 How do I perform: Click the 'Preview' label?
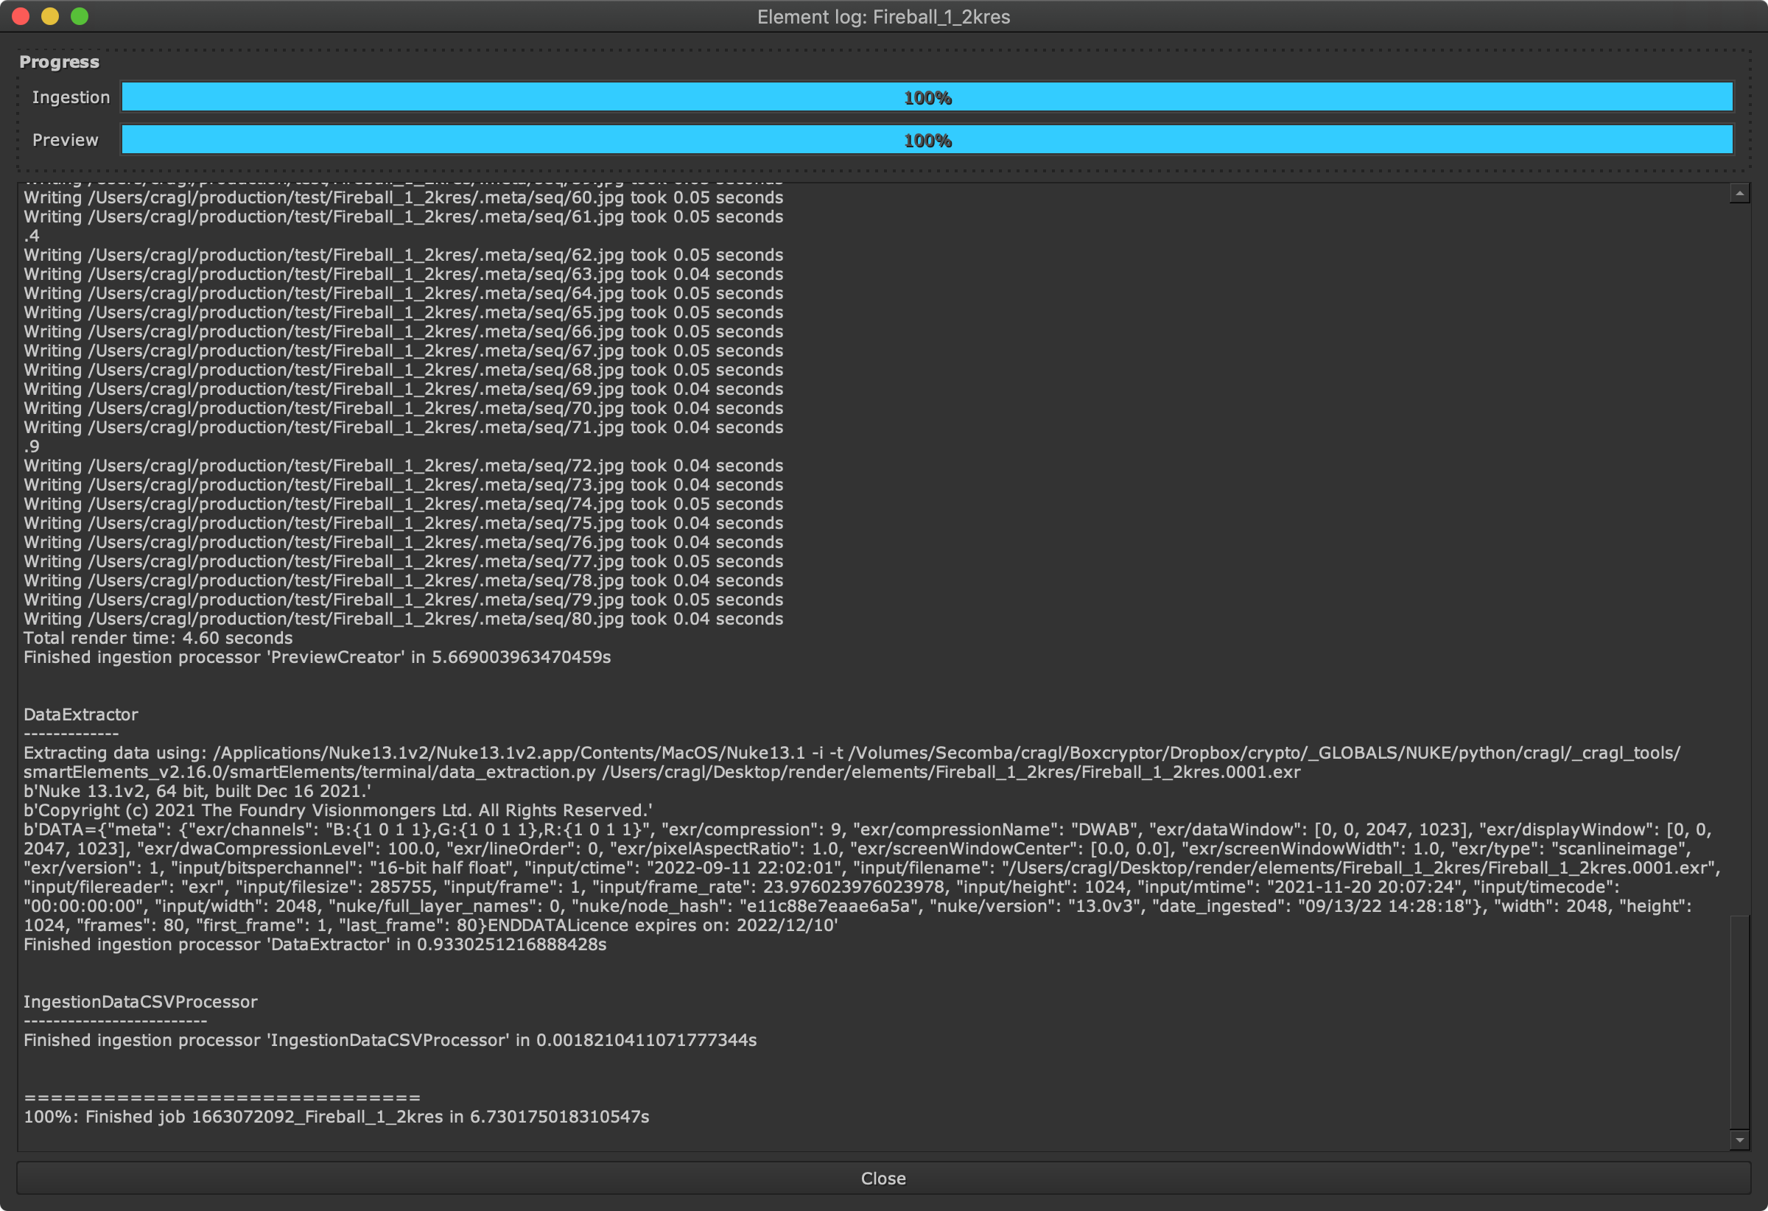[x=66, y=140]
